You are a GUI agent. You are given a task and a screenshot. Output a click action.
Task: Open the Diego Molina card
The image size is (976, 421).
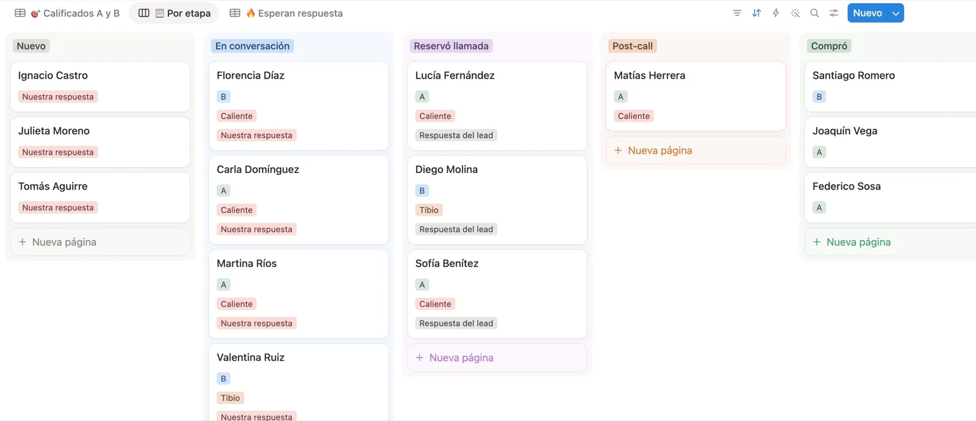tap(497, 200)
